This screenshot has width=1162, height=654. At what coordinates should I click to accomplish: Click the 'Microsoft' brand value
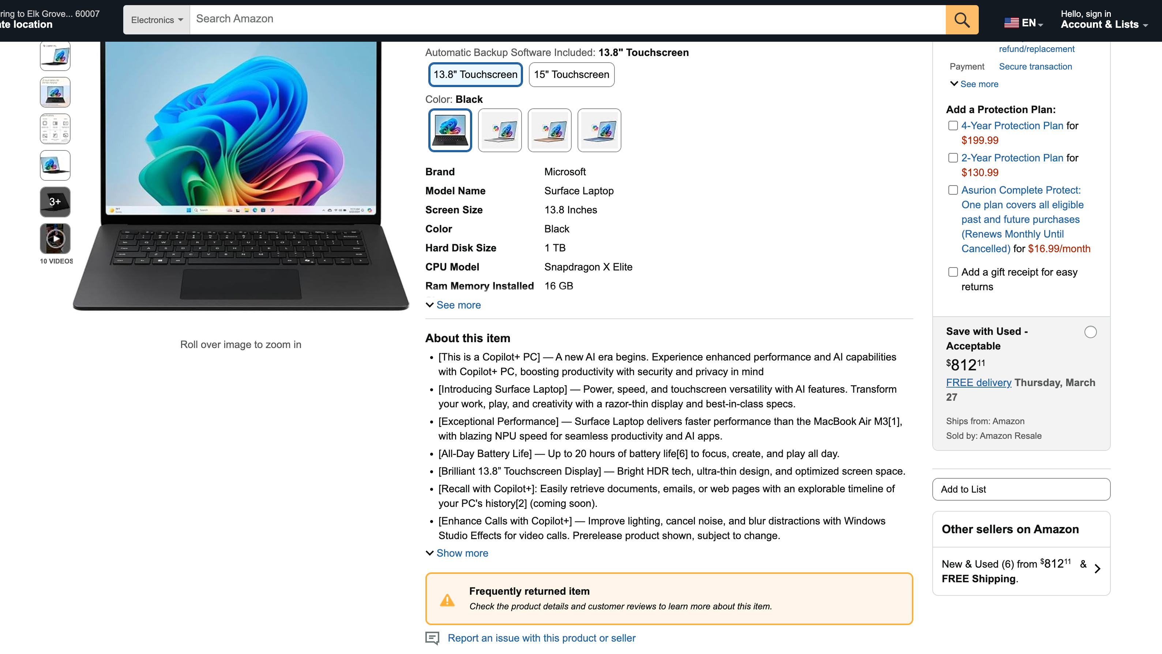(565, 172)
